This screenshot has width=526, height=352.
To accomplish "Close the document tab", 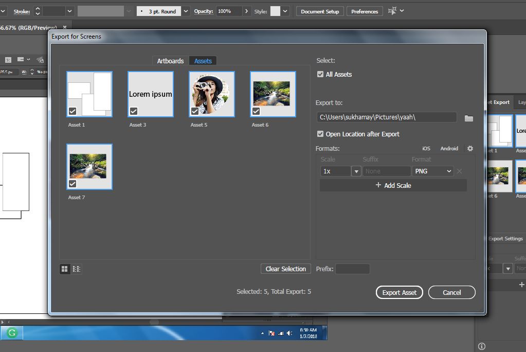I will tap(65, 27).
